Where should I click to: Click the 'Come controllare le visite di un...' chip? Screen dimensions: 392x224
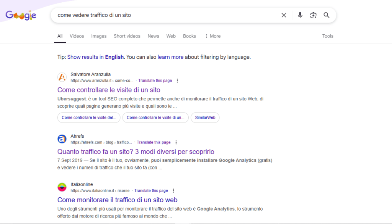[x=155, y=118]
